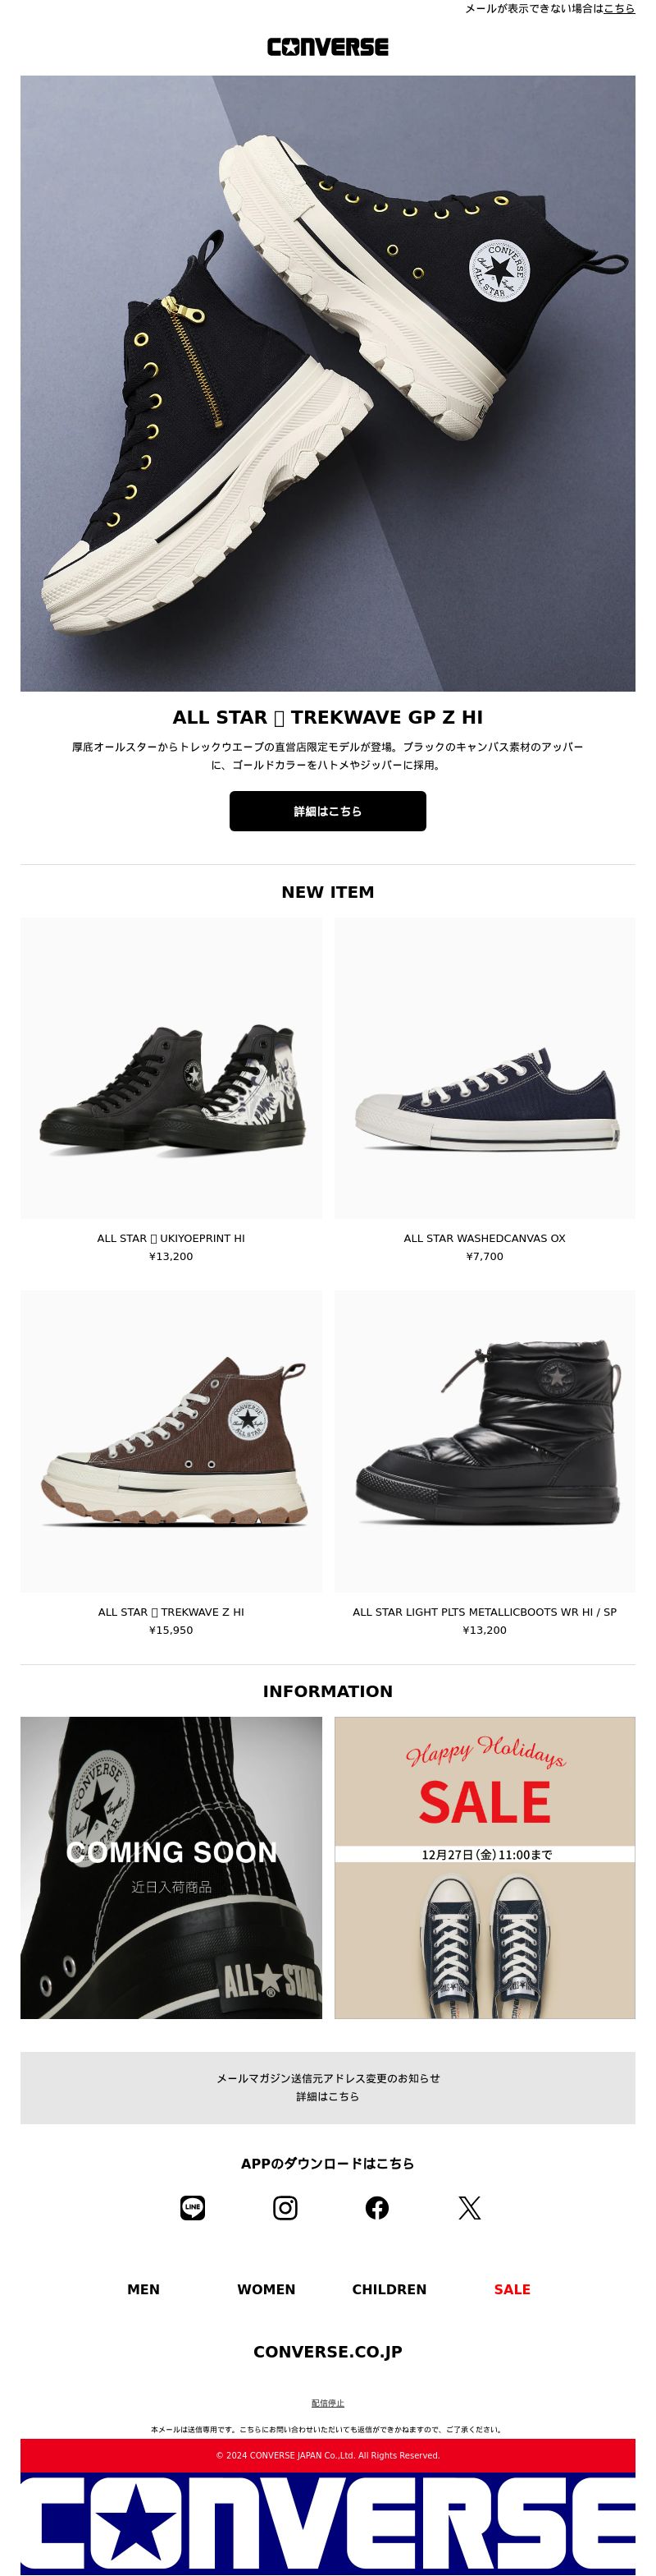Open the red SALE category link
The width and height of the screenshot is (656, 2576).
point(512,2289)
